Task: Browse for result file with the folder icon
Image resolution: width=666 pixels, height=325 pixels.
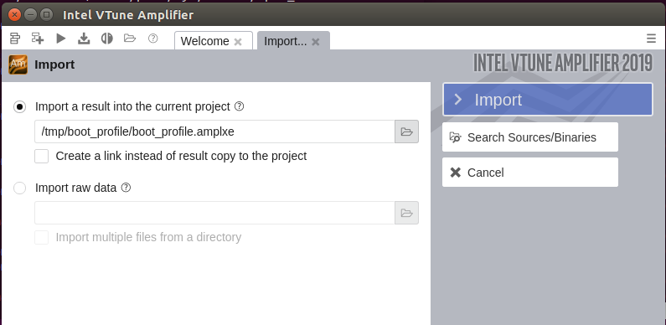Action: pyautogui.click(x=406, y=132)
